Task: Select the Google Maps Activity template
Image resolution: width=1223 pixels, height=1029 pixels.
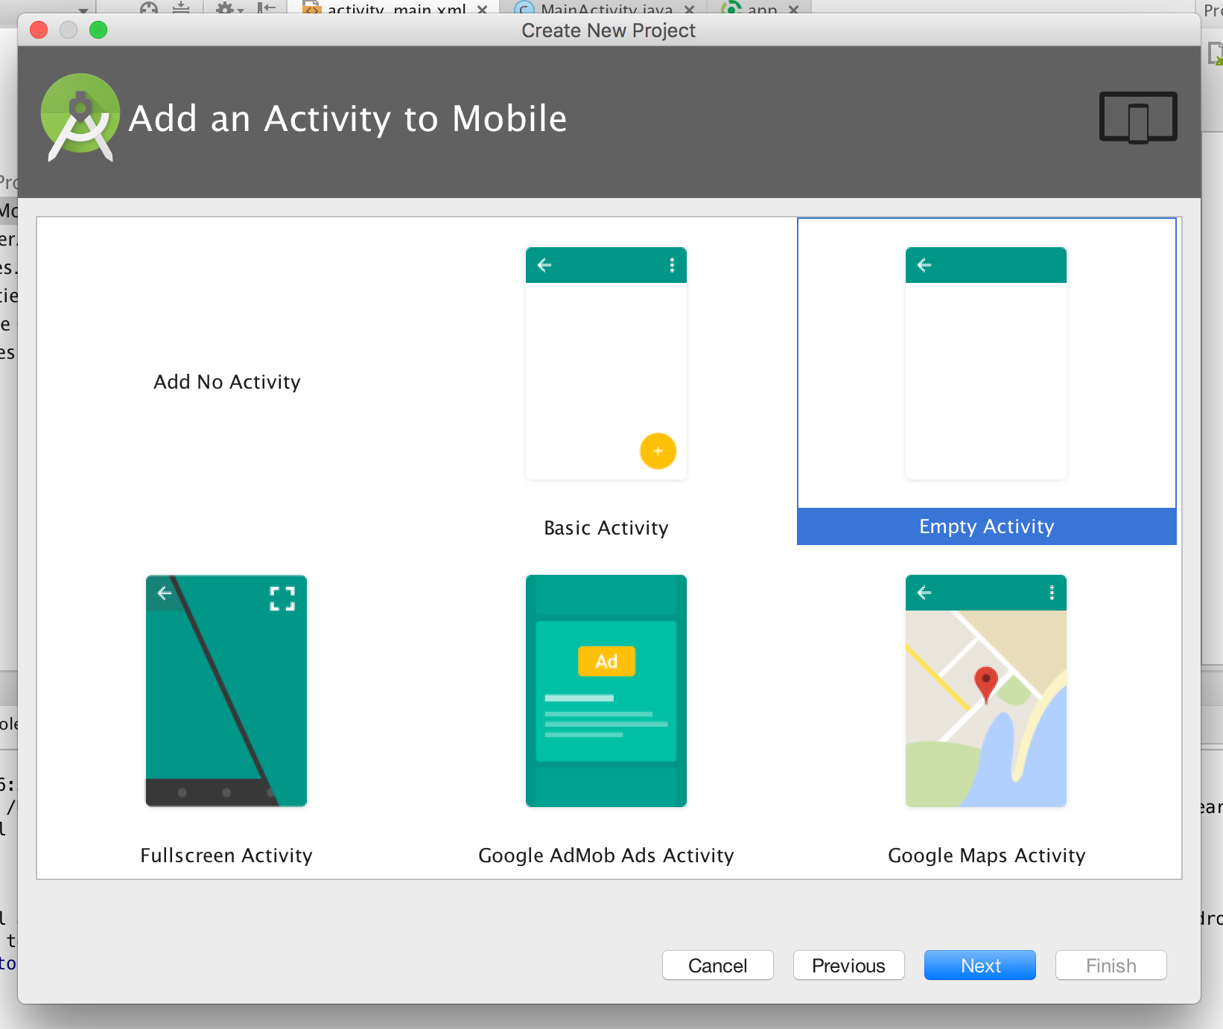Action: click(985, 690)
